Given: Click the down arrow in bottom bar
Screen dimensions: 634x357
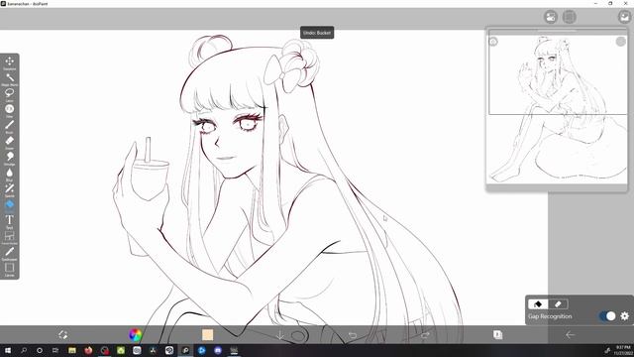Looking at the screenshot, I should coord(279,335).
